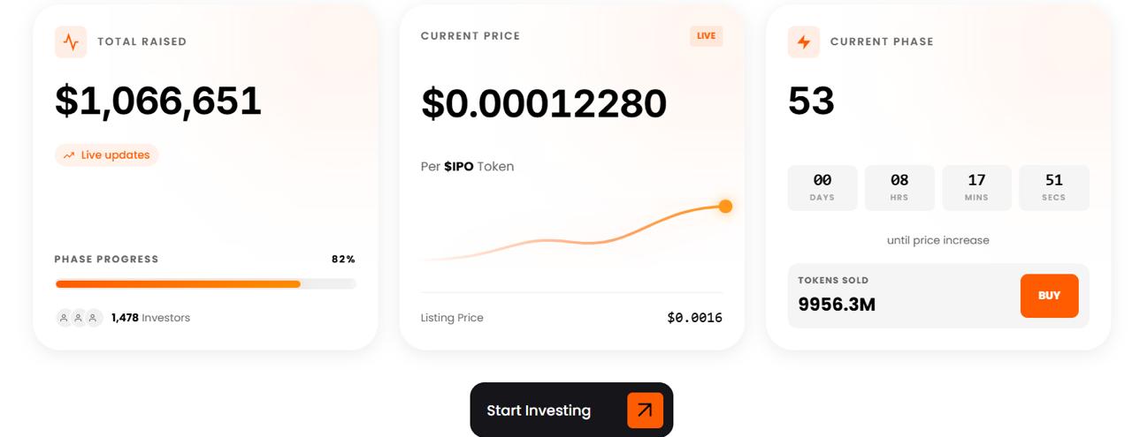Click the 1,478 Investors text
1132x437 pixels.
click(x=150, y=318)
